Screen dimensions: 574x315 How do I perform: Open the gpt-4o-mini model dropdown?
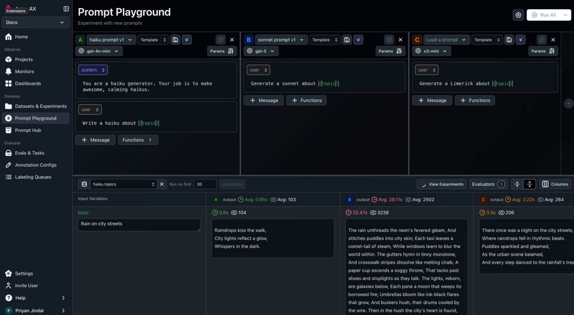99,51
